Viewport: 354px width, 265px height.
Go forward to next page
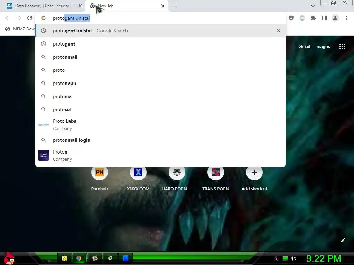pos(19,18)
